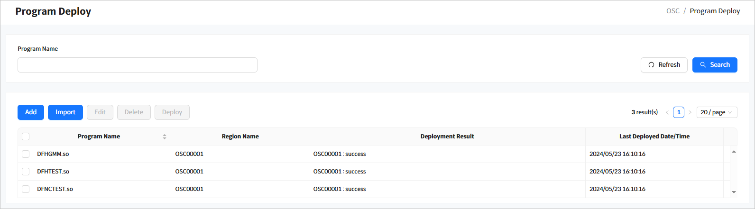Click the Add button
The image size is (755, 209).
pyautogui.click(x=31, y=112)
